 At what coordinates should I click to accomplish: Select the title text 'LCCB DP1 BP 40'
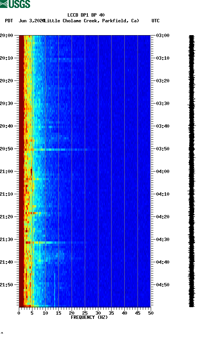[x=86, y=15]
